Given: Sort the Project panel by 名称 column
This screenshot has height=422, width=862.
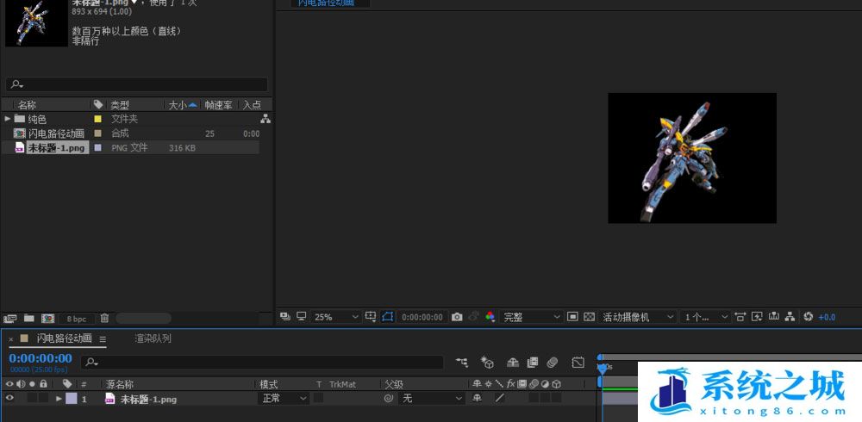Looking at the screenshot, I should click(27, 105).
